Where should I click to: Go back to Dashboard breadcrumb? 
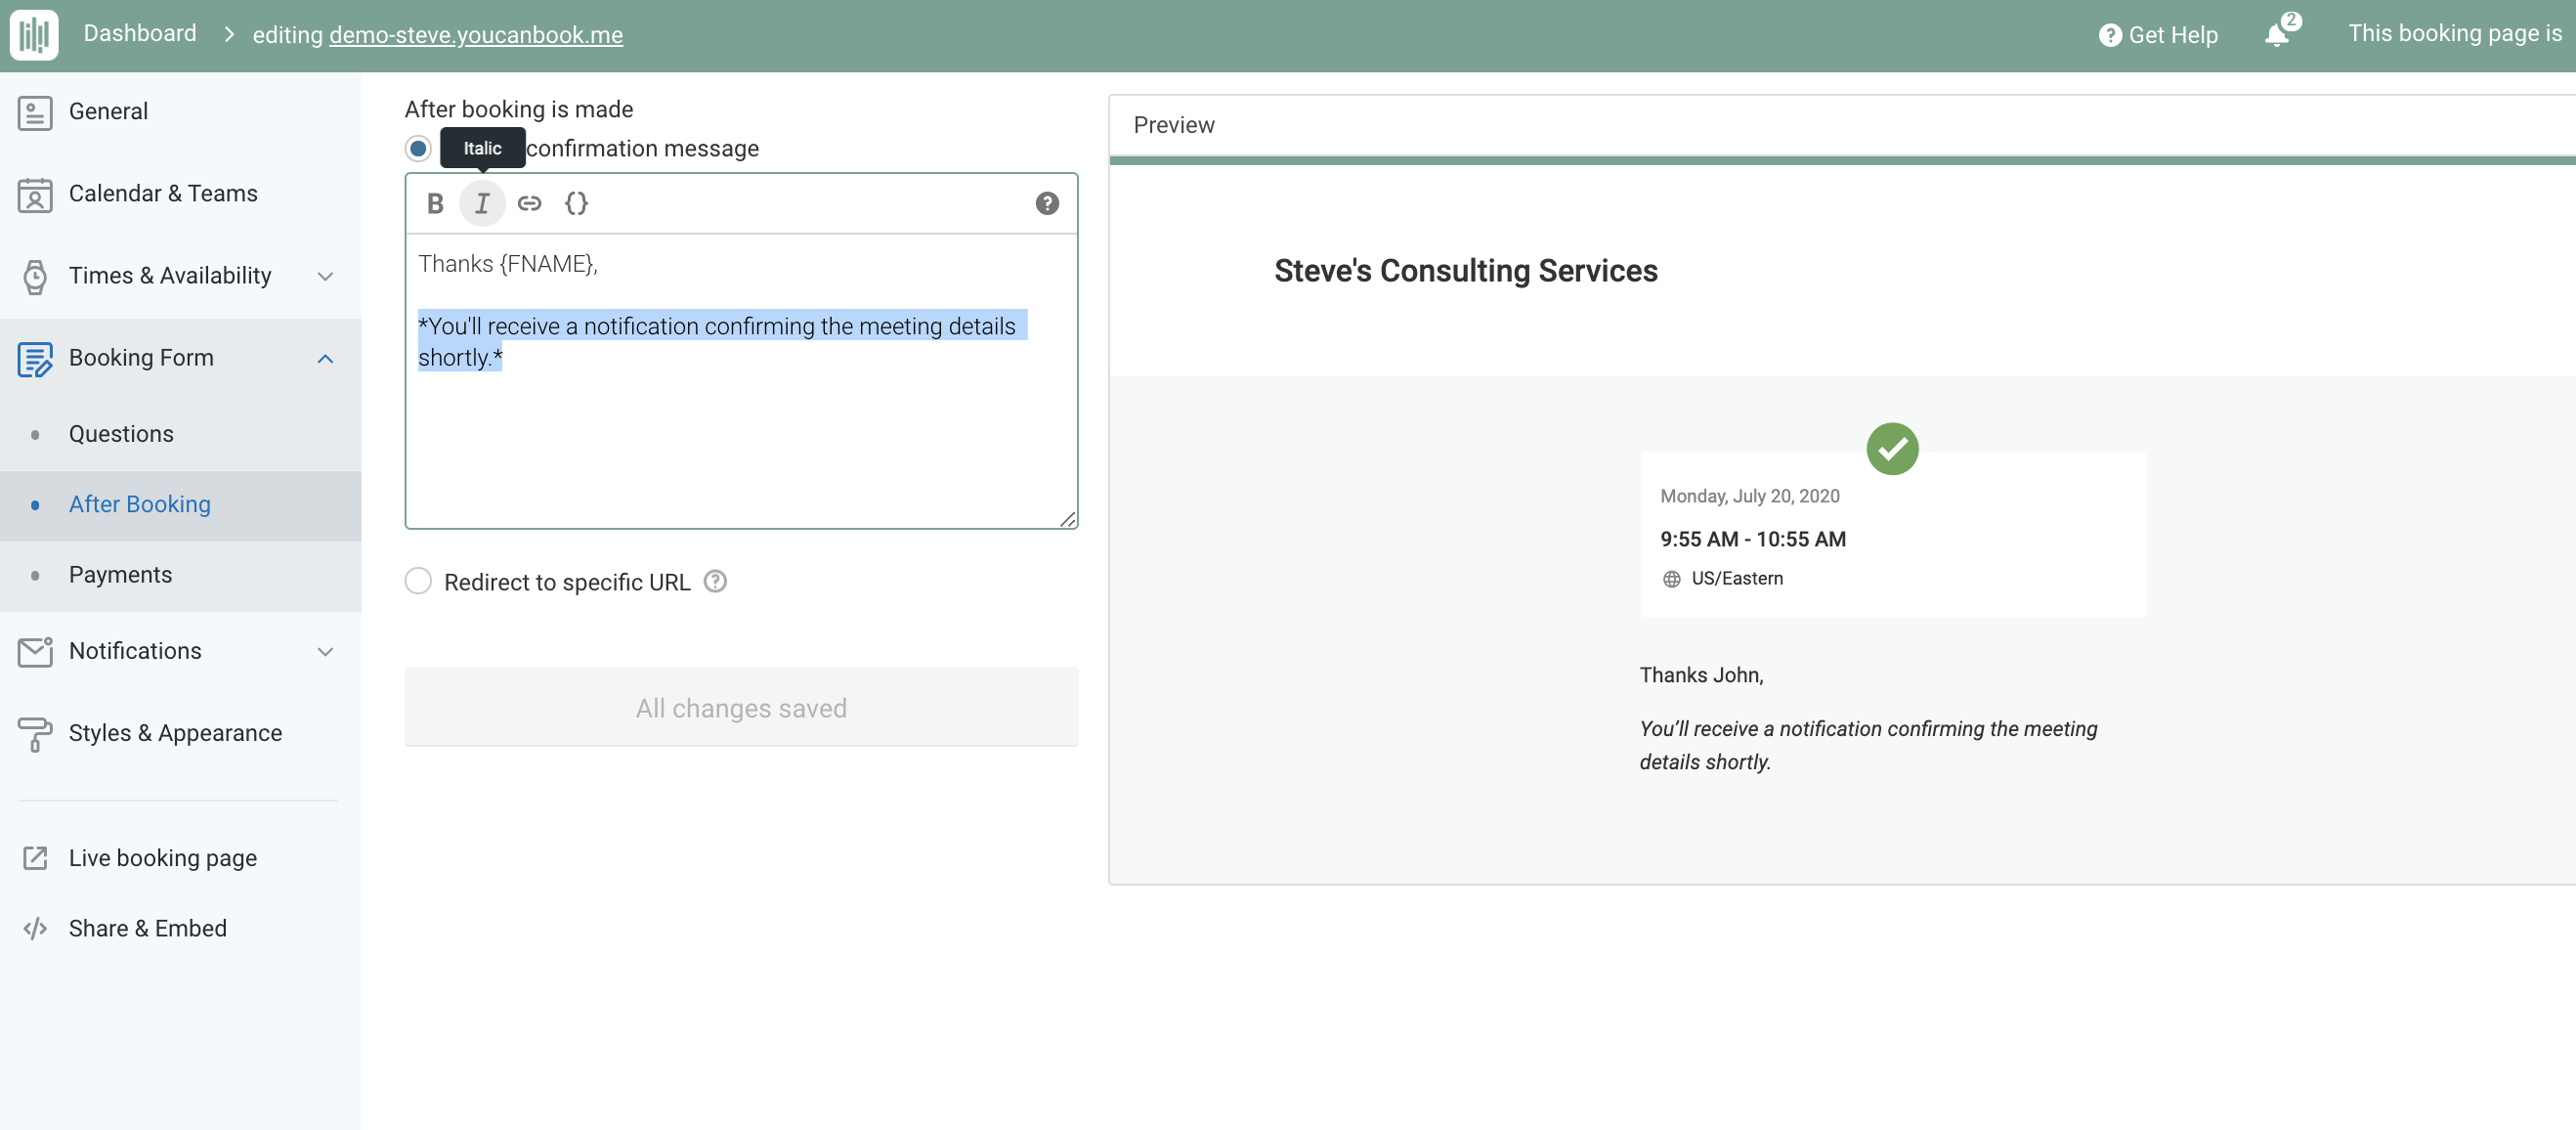click(140, 34)
